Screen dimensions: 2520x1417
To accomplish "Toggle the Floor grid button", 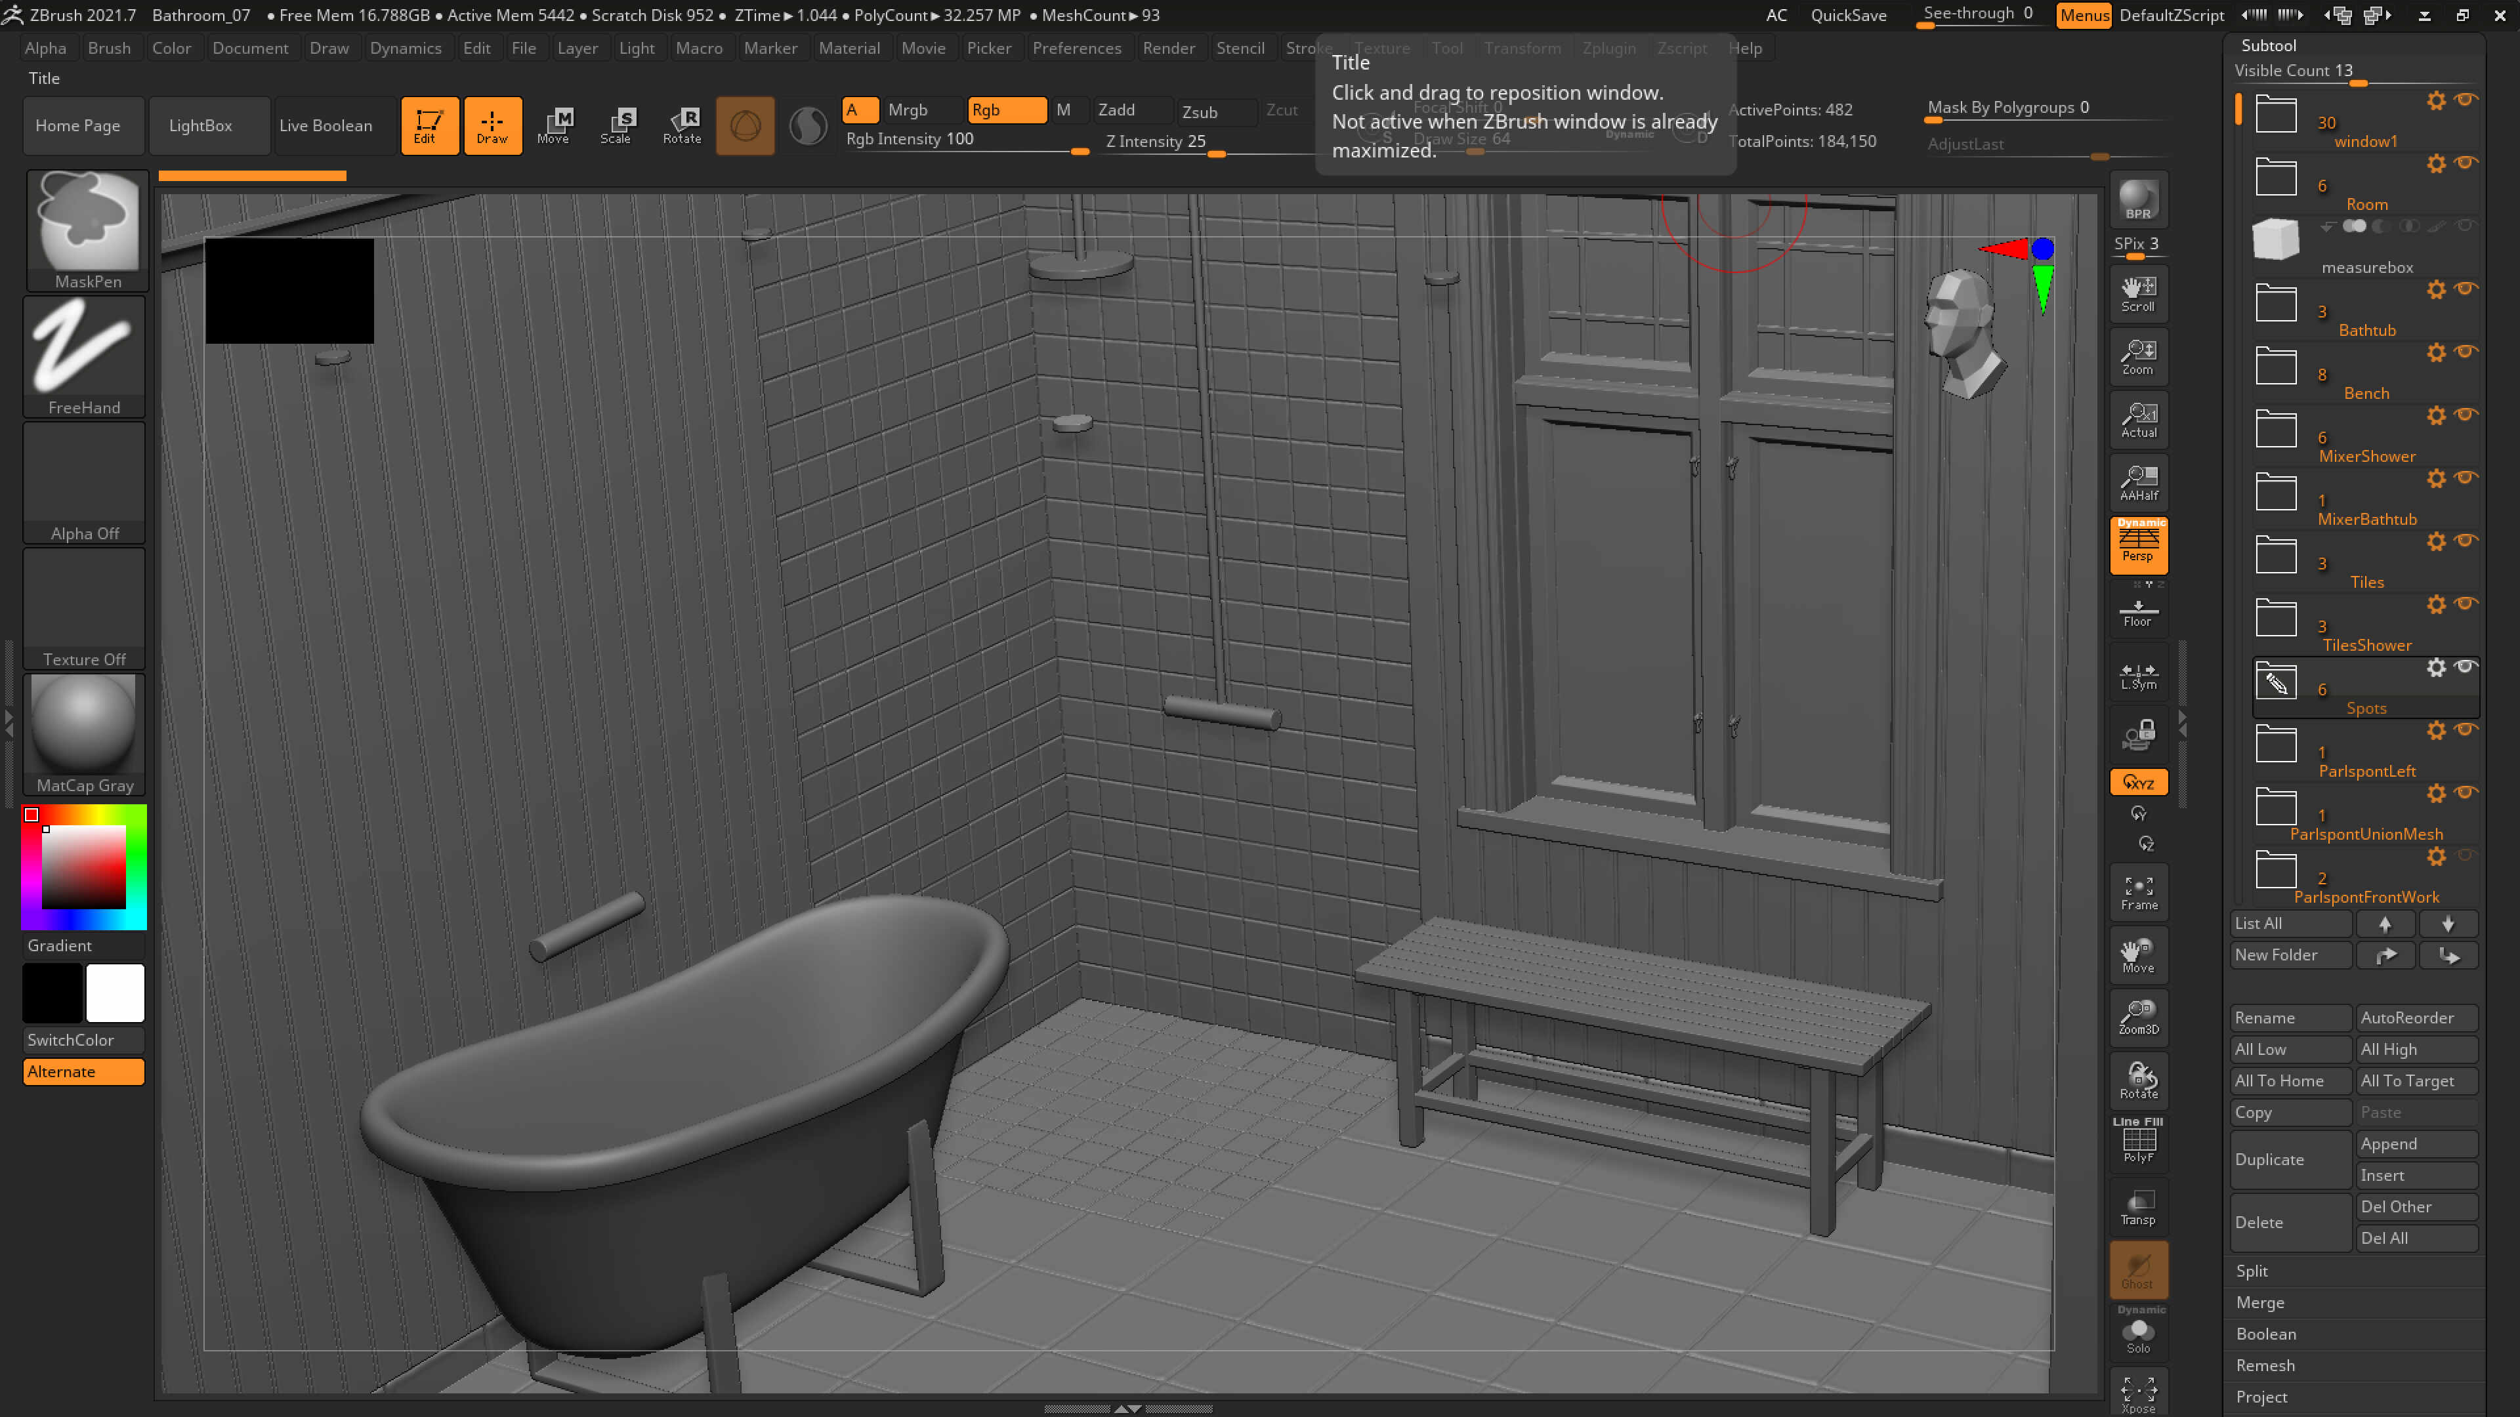I will (x=2139, y=613).
